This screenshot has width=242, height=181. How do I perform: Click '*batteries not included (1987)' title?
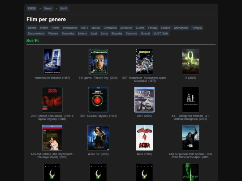click(x=52, y=78)
